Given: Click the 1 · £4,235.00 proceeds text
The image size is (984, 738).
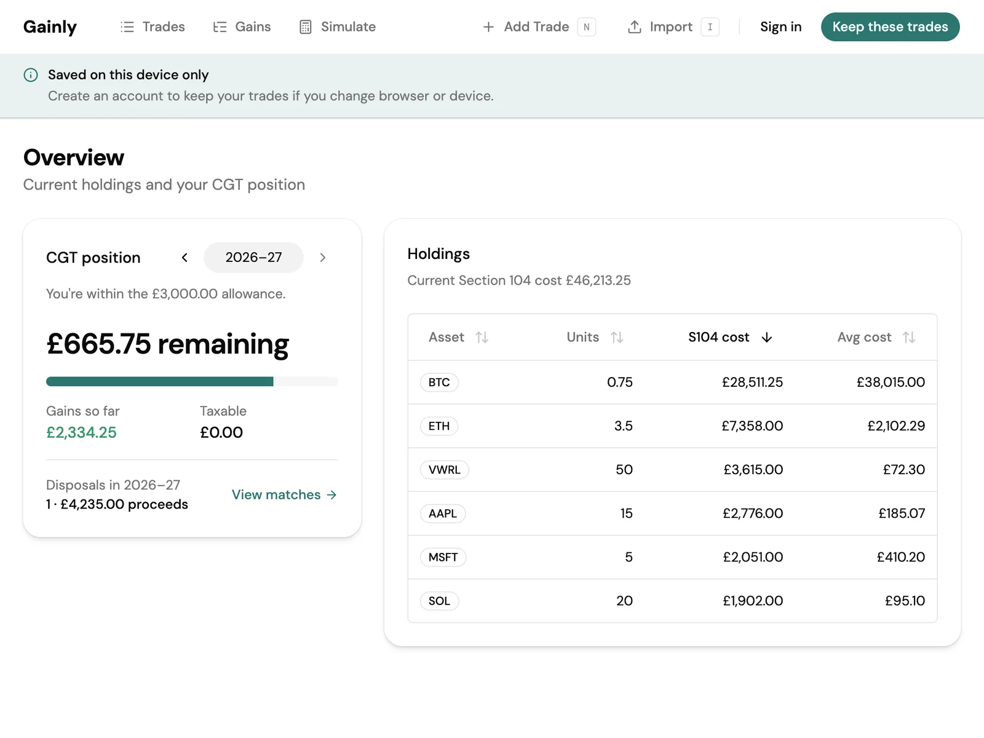Looking at the screenshot, I should [117, 504].
